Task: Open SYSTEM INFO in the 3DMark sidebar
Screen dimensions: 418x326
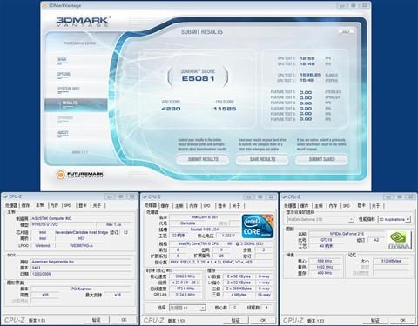Action: click(x=69, y=90)
